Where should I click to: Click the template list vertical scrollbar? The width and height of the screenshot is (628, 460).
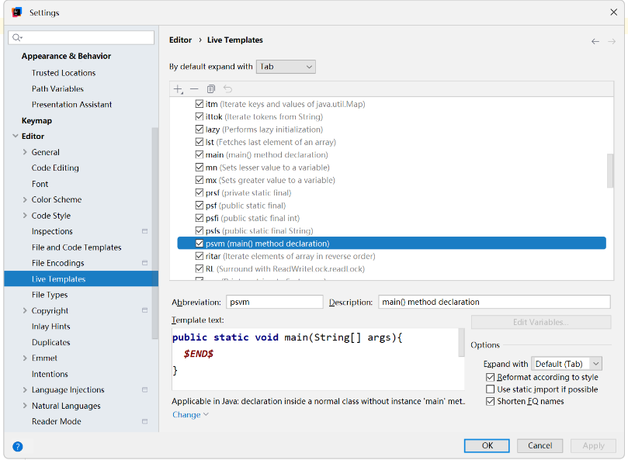point(610,171)
